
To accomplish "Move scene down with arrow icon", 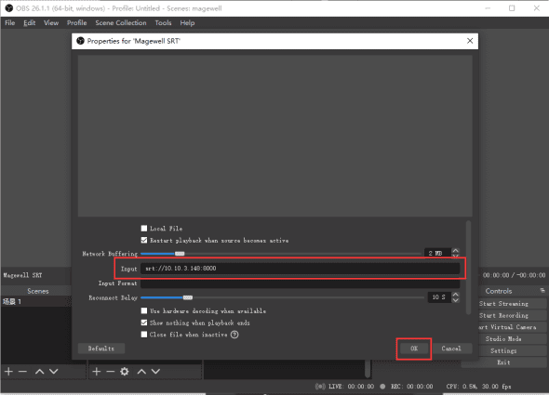I will (54, 371).
